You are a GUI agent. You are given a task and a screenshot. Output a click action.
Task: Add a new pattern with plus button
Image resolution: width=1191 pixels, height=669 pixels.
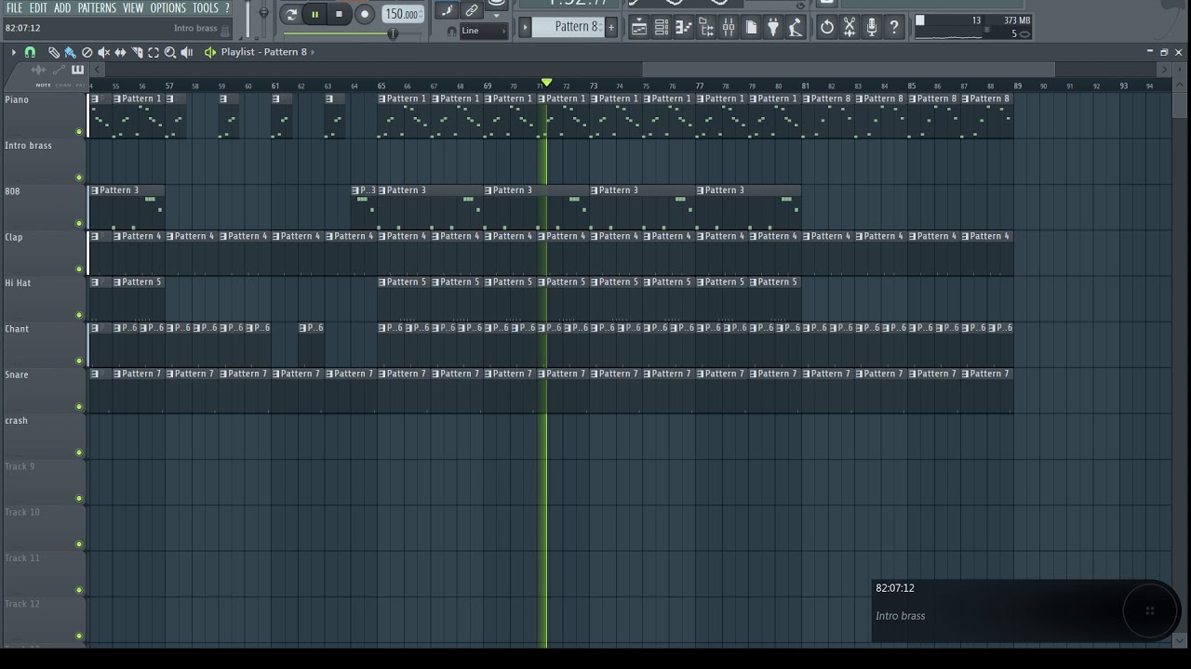611,27
